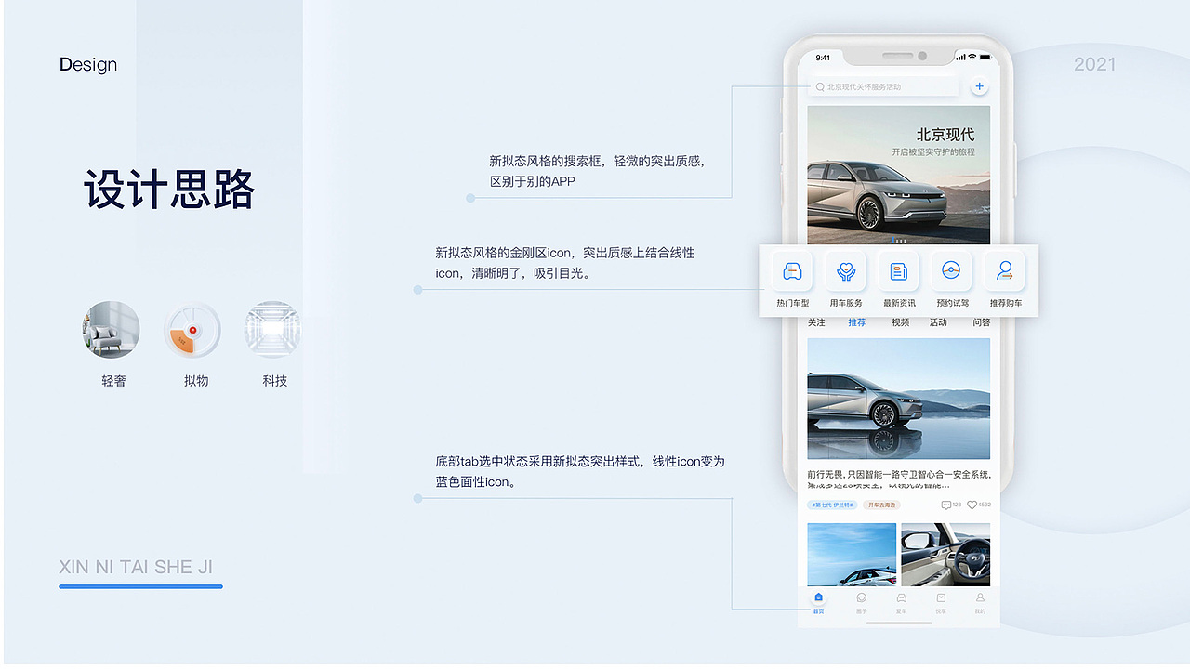Click the heart like icon showing 4532
The image size is (1190, 669).
[x=972, y=505]
